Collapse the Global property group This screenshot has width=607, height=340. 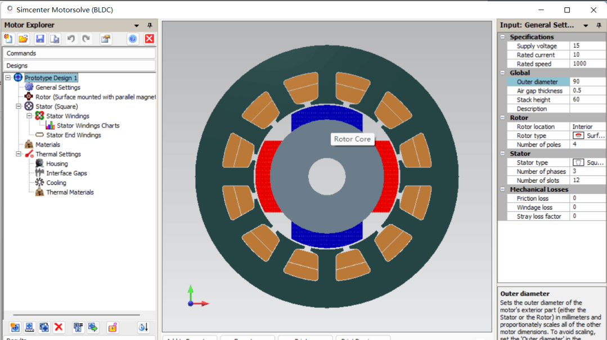tap(502, 72)
